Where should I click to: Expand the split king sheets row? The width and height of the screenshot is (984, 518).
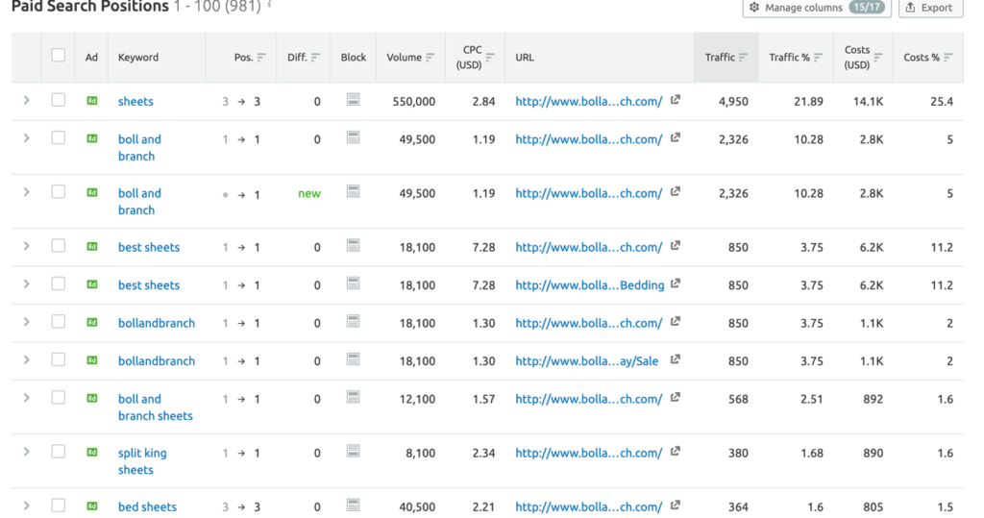tap(26, 452)
